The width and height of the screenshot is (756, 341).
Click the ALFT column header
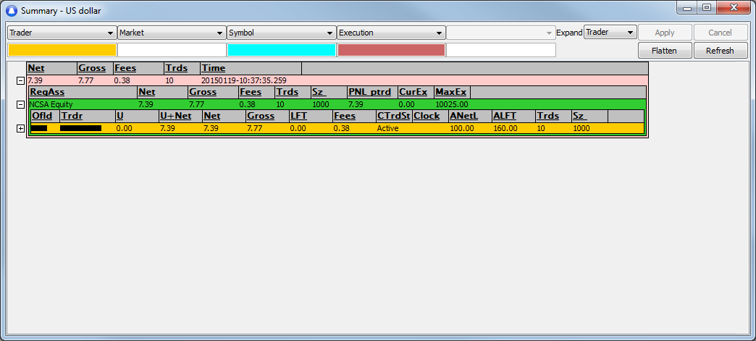pos(505,116)
